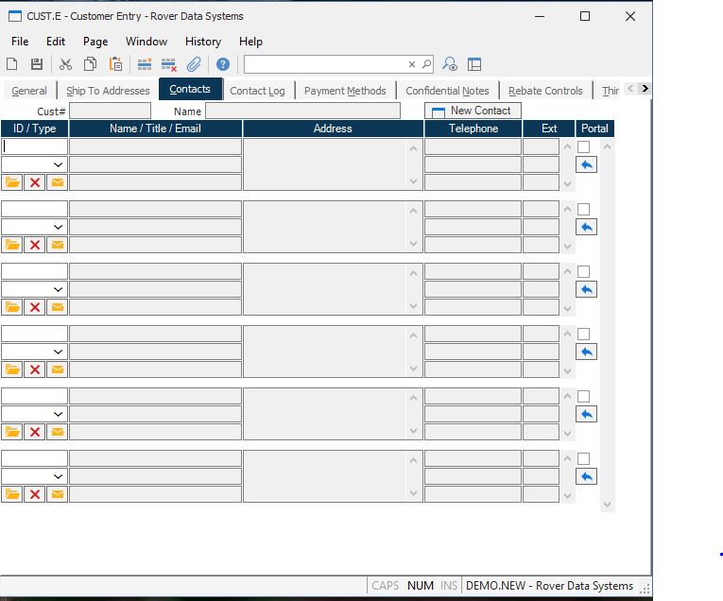The height and width of the screenshot is (601, 723).
Task: Open the Help question mark icon
Action: point(223,64)
